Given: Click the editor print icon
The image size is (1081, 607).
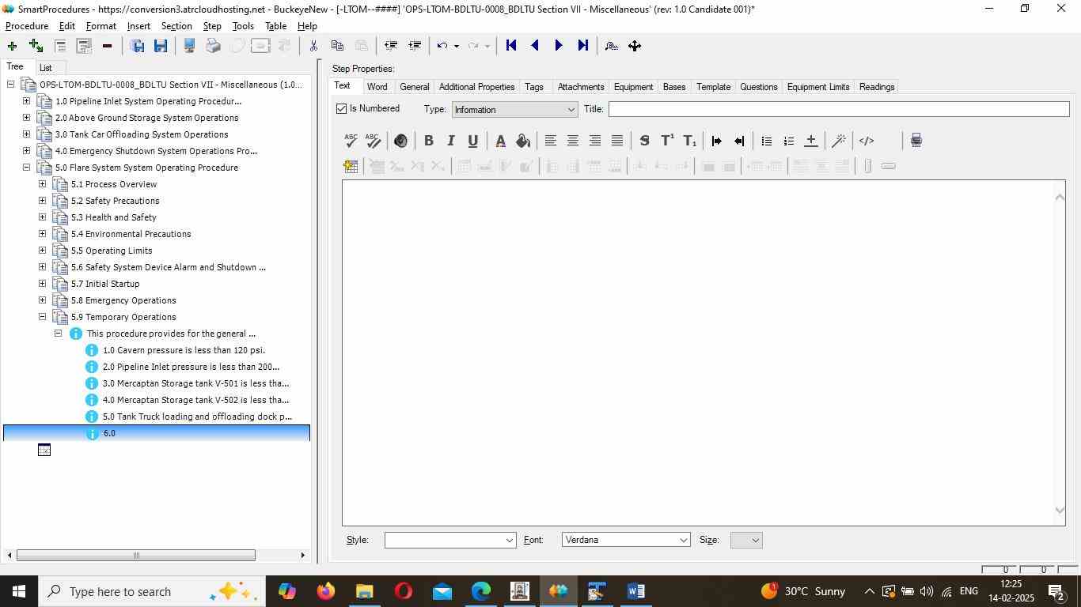Looking at the screenshot, I should tap(916, 141).
